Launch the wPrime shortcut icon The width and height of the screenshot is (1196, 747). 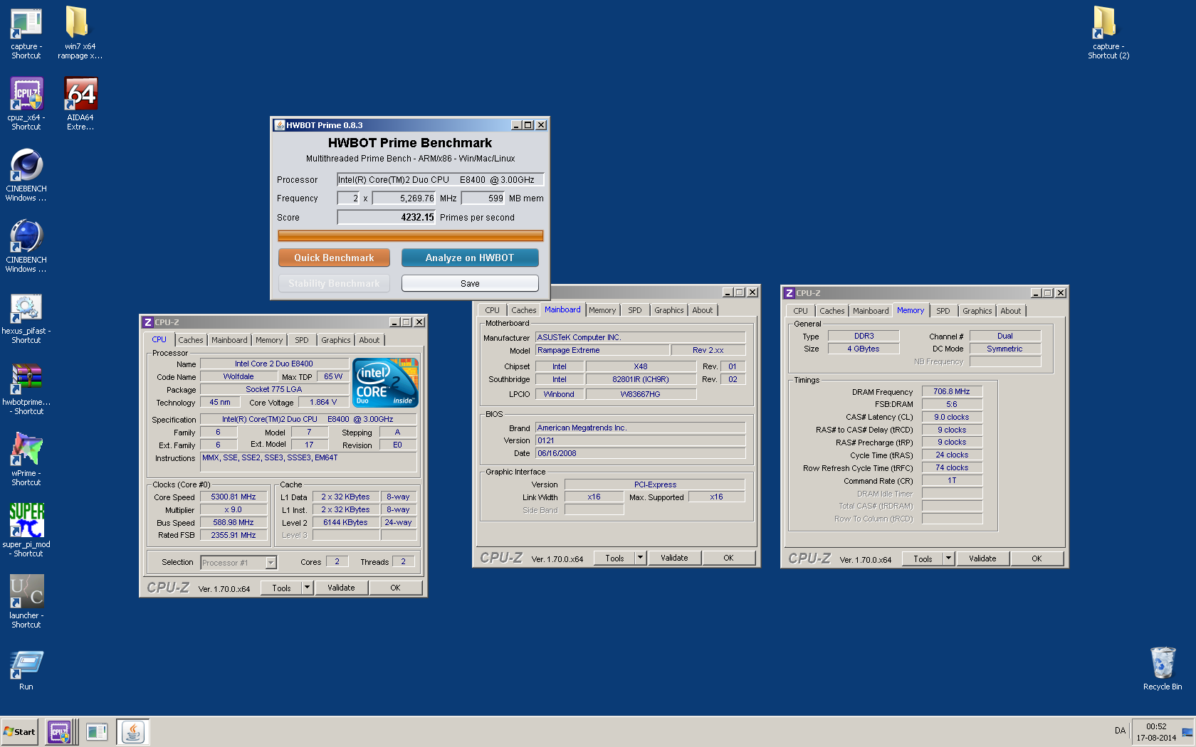(26, 450)
